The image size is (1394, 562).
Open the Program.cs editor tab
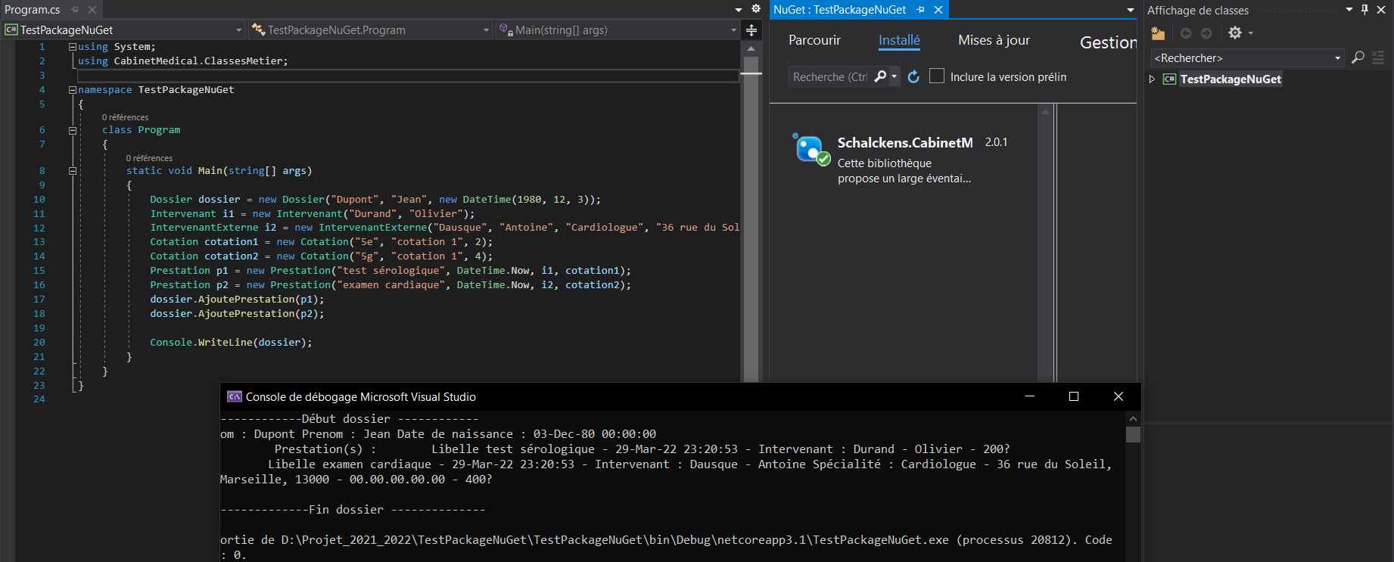tap(33, 10)
